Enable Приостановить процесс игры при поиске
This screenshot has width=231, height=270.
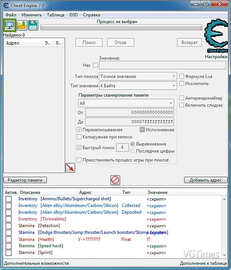click(79, 160)
